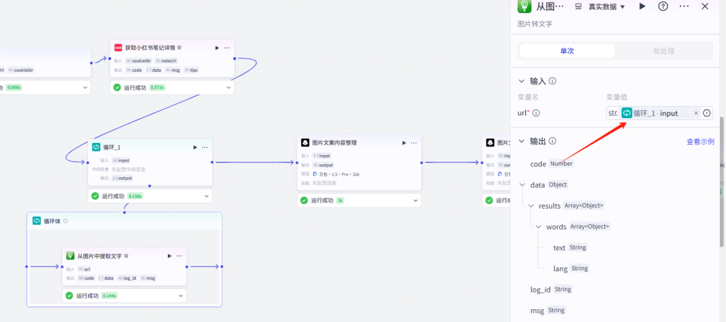Click 未配置中间变量 text on 循环_1 node
Screen dimensions: 726x322
click(x=128, y=170)
